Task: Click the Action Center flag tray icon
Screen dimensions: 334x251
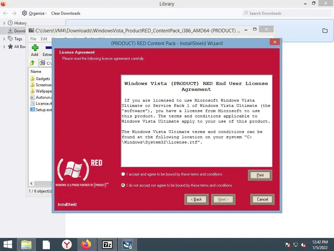Action: [x=288, y=245]
